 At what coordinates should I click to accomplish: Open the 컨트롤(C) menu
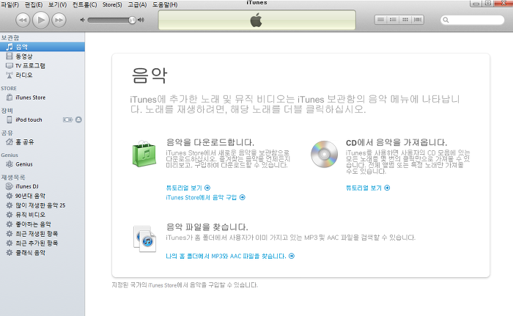coord(85,4)
